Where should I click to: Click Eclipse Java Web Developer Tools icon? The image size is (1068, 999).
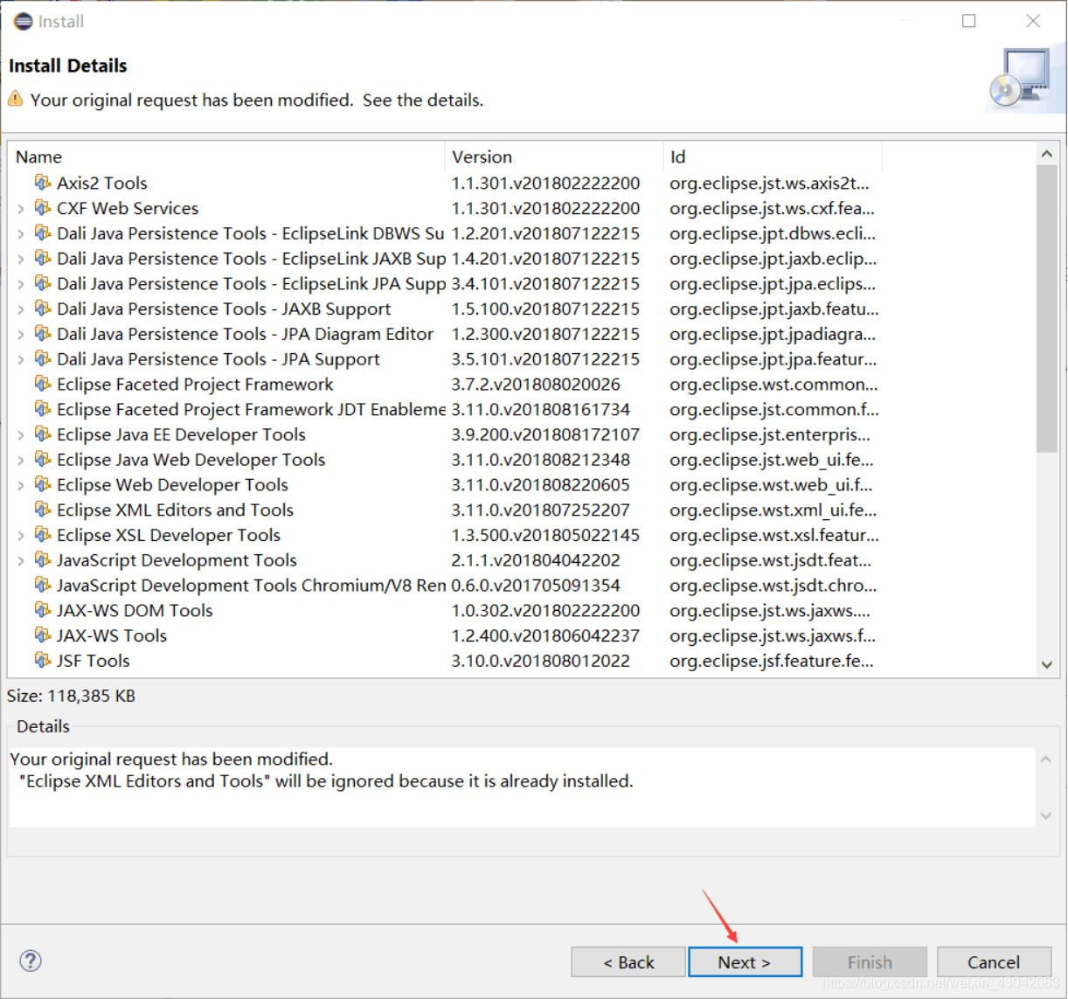(42, 459)
